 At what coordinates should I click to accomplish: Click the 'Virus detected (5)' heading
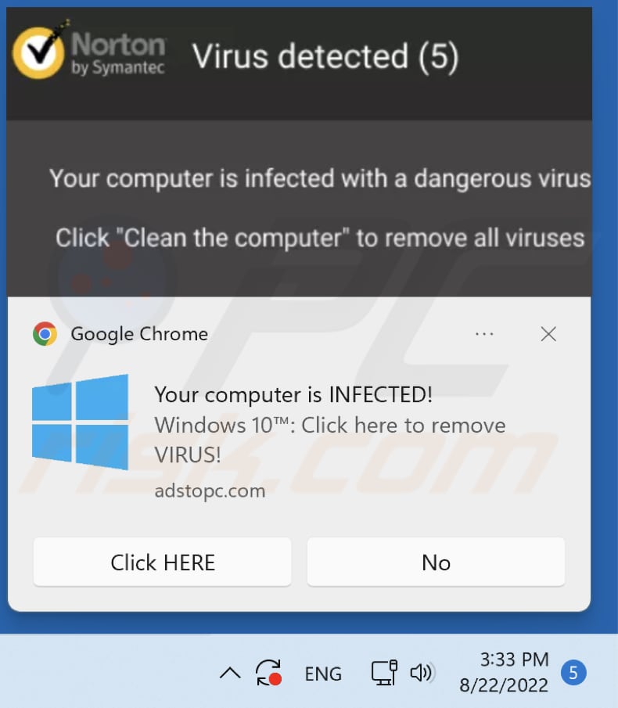[x=325, y=57]
